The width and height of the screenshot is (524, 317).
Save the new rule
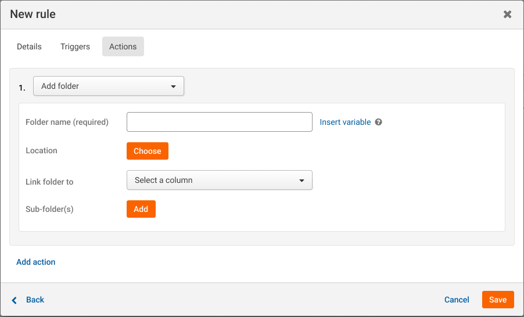click(498, 300)
